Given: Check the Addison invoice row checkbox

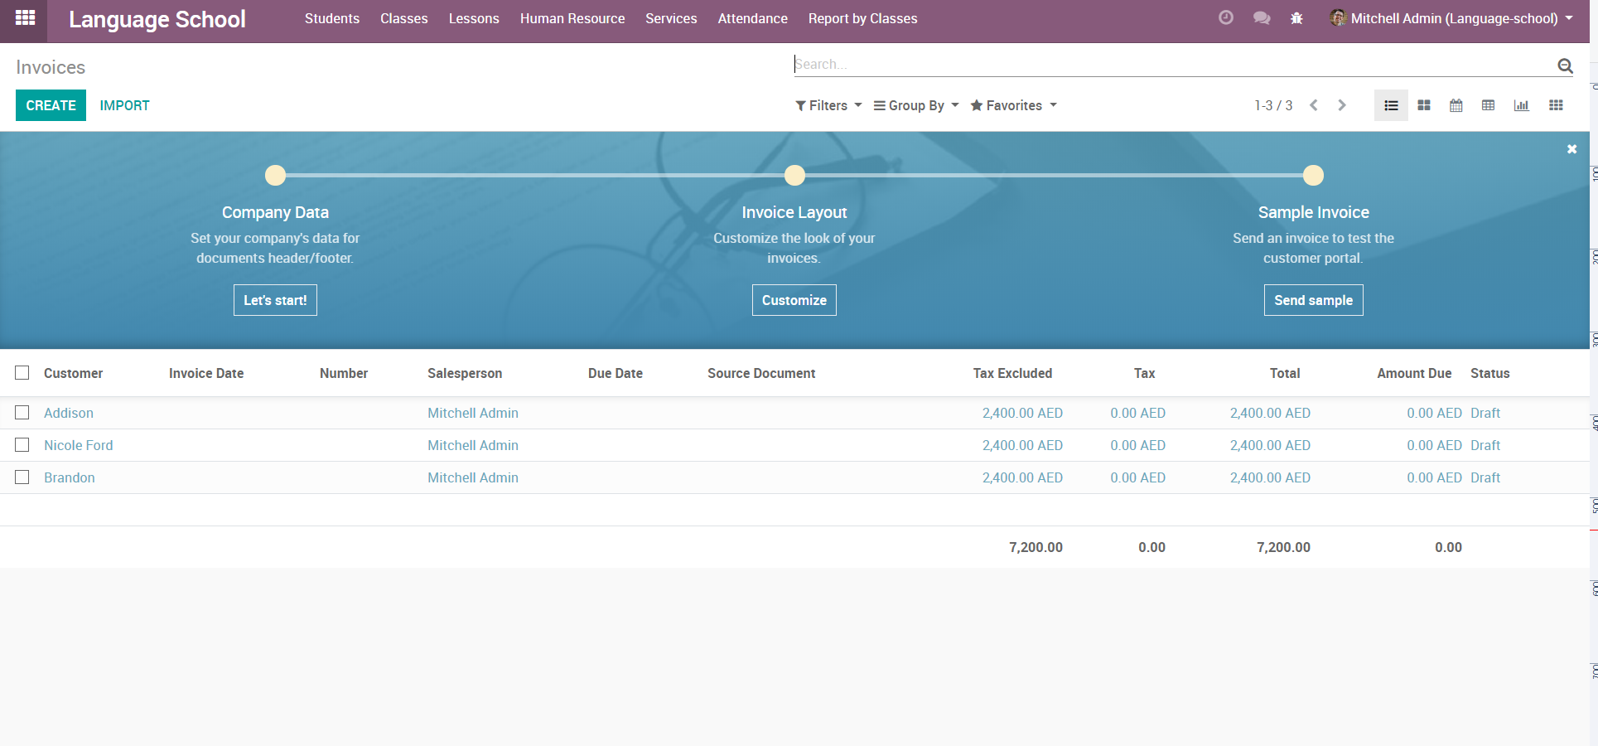Looking at the screenshot, I should coord(22,413).
